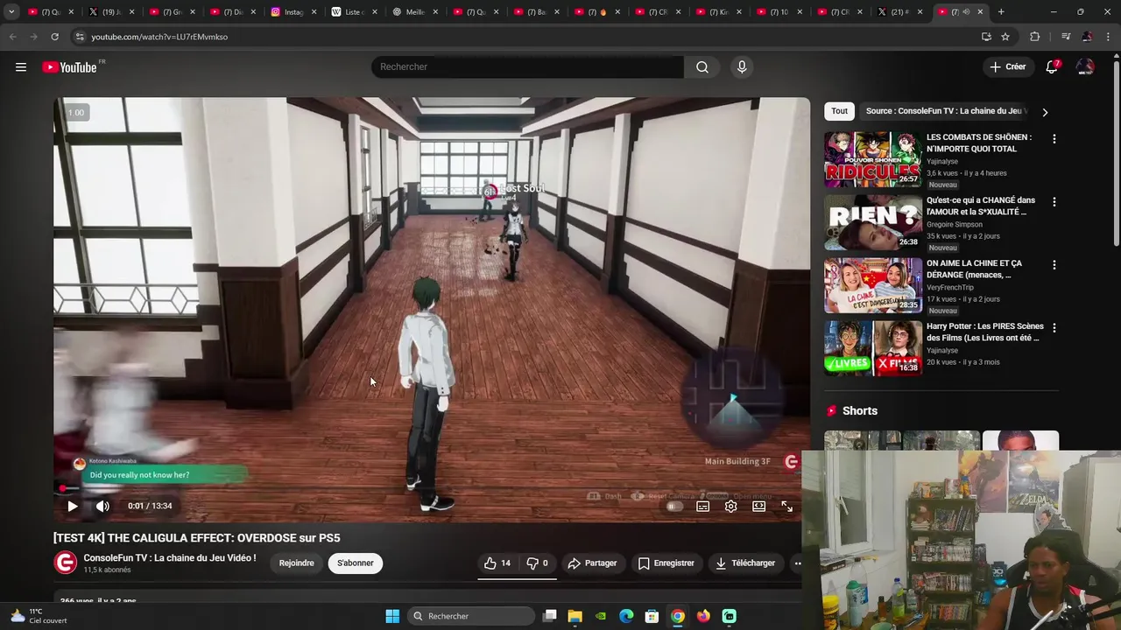
Task: Toggle autoplay switch in player
Action: pyautogui.click(x=673, y=506)
